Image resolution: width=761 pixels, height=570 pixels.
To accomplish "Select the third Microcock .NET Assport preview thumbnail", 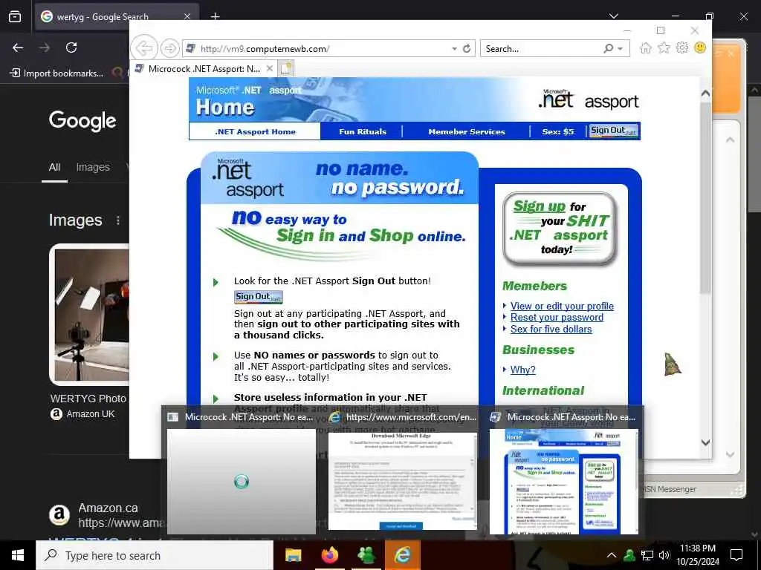I will tap(563, 481).
